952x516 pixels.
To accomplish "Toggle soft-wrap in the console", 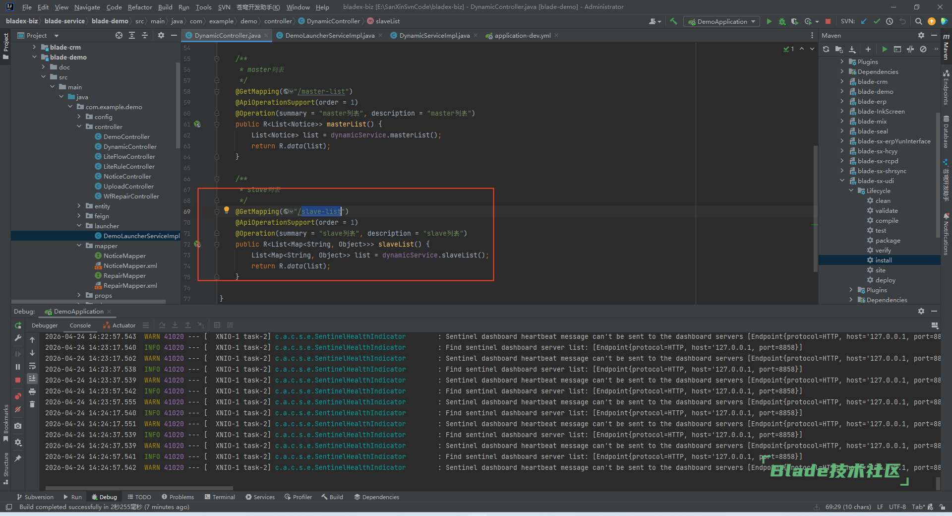I will [x=32, y=366].
